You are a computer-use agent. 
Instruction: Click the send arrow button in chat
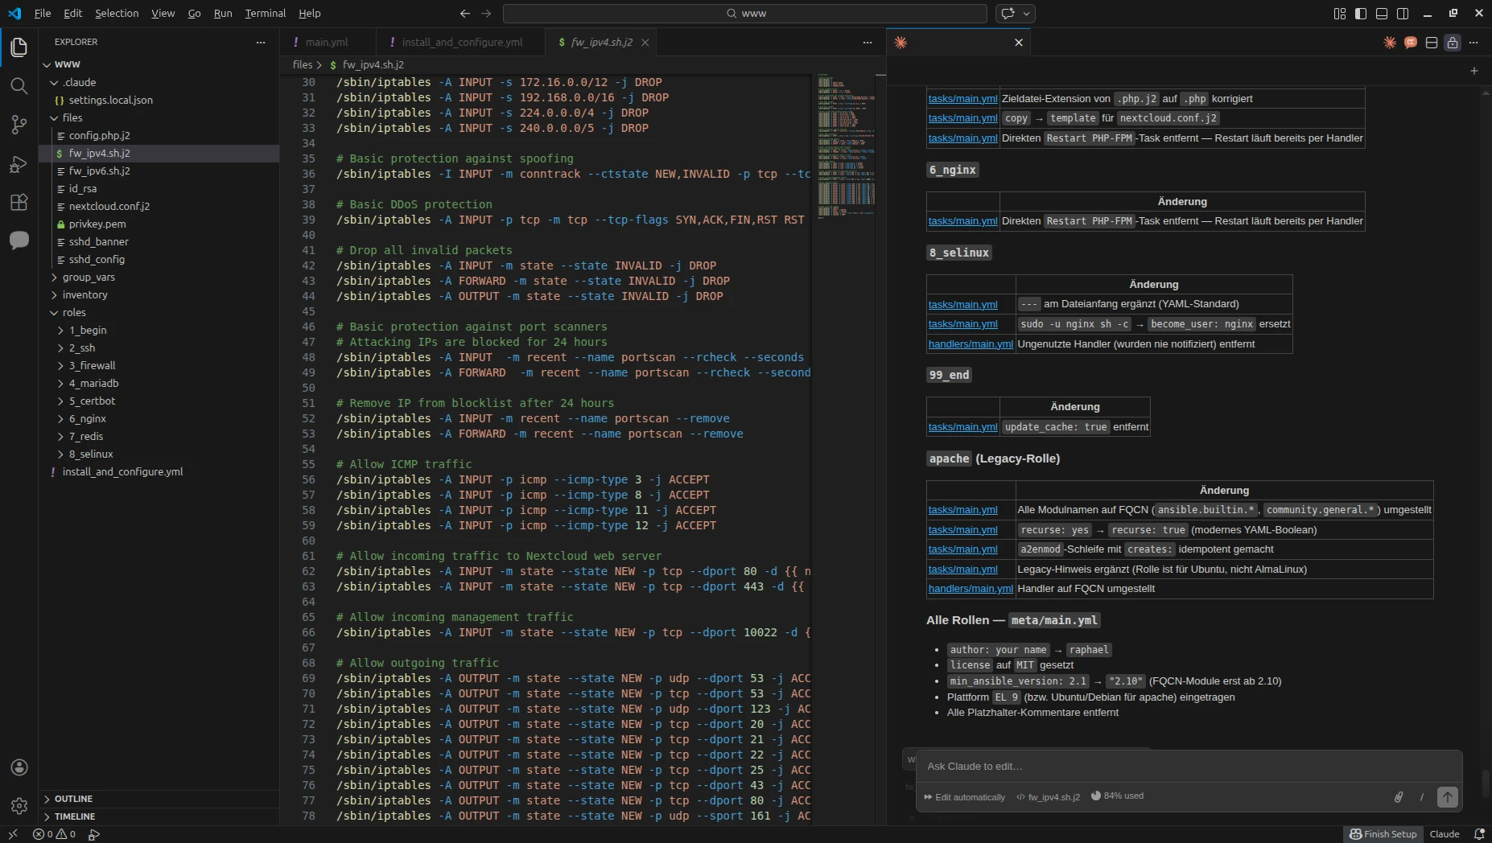coord(1447,796)
